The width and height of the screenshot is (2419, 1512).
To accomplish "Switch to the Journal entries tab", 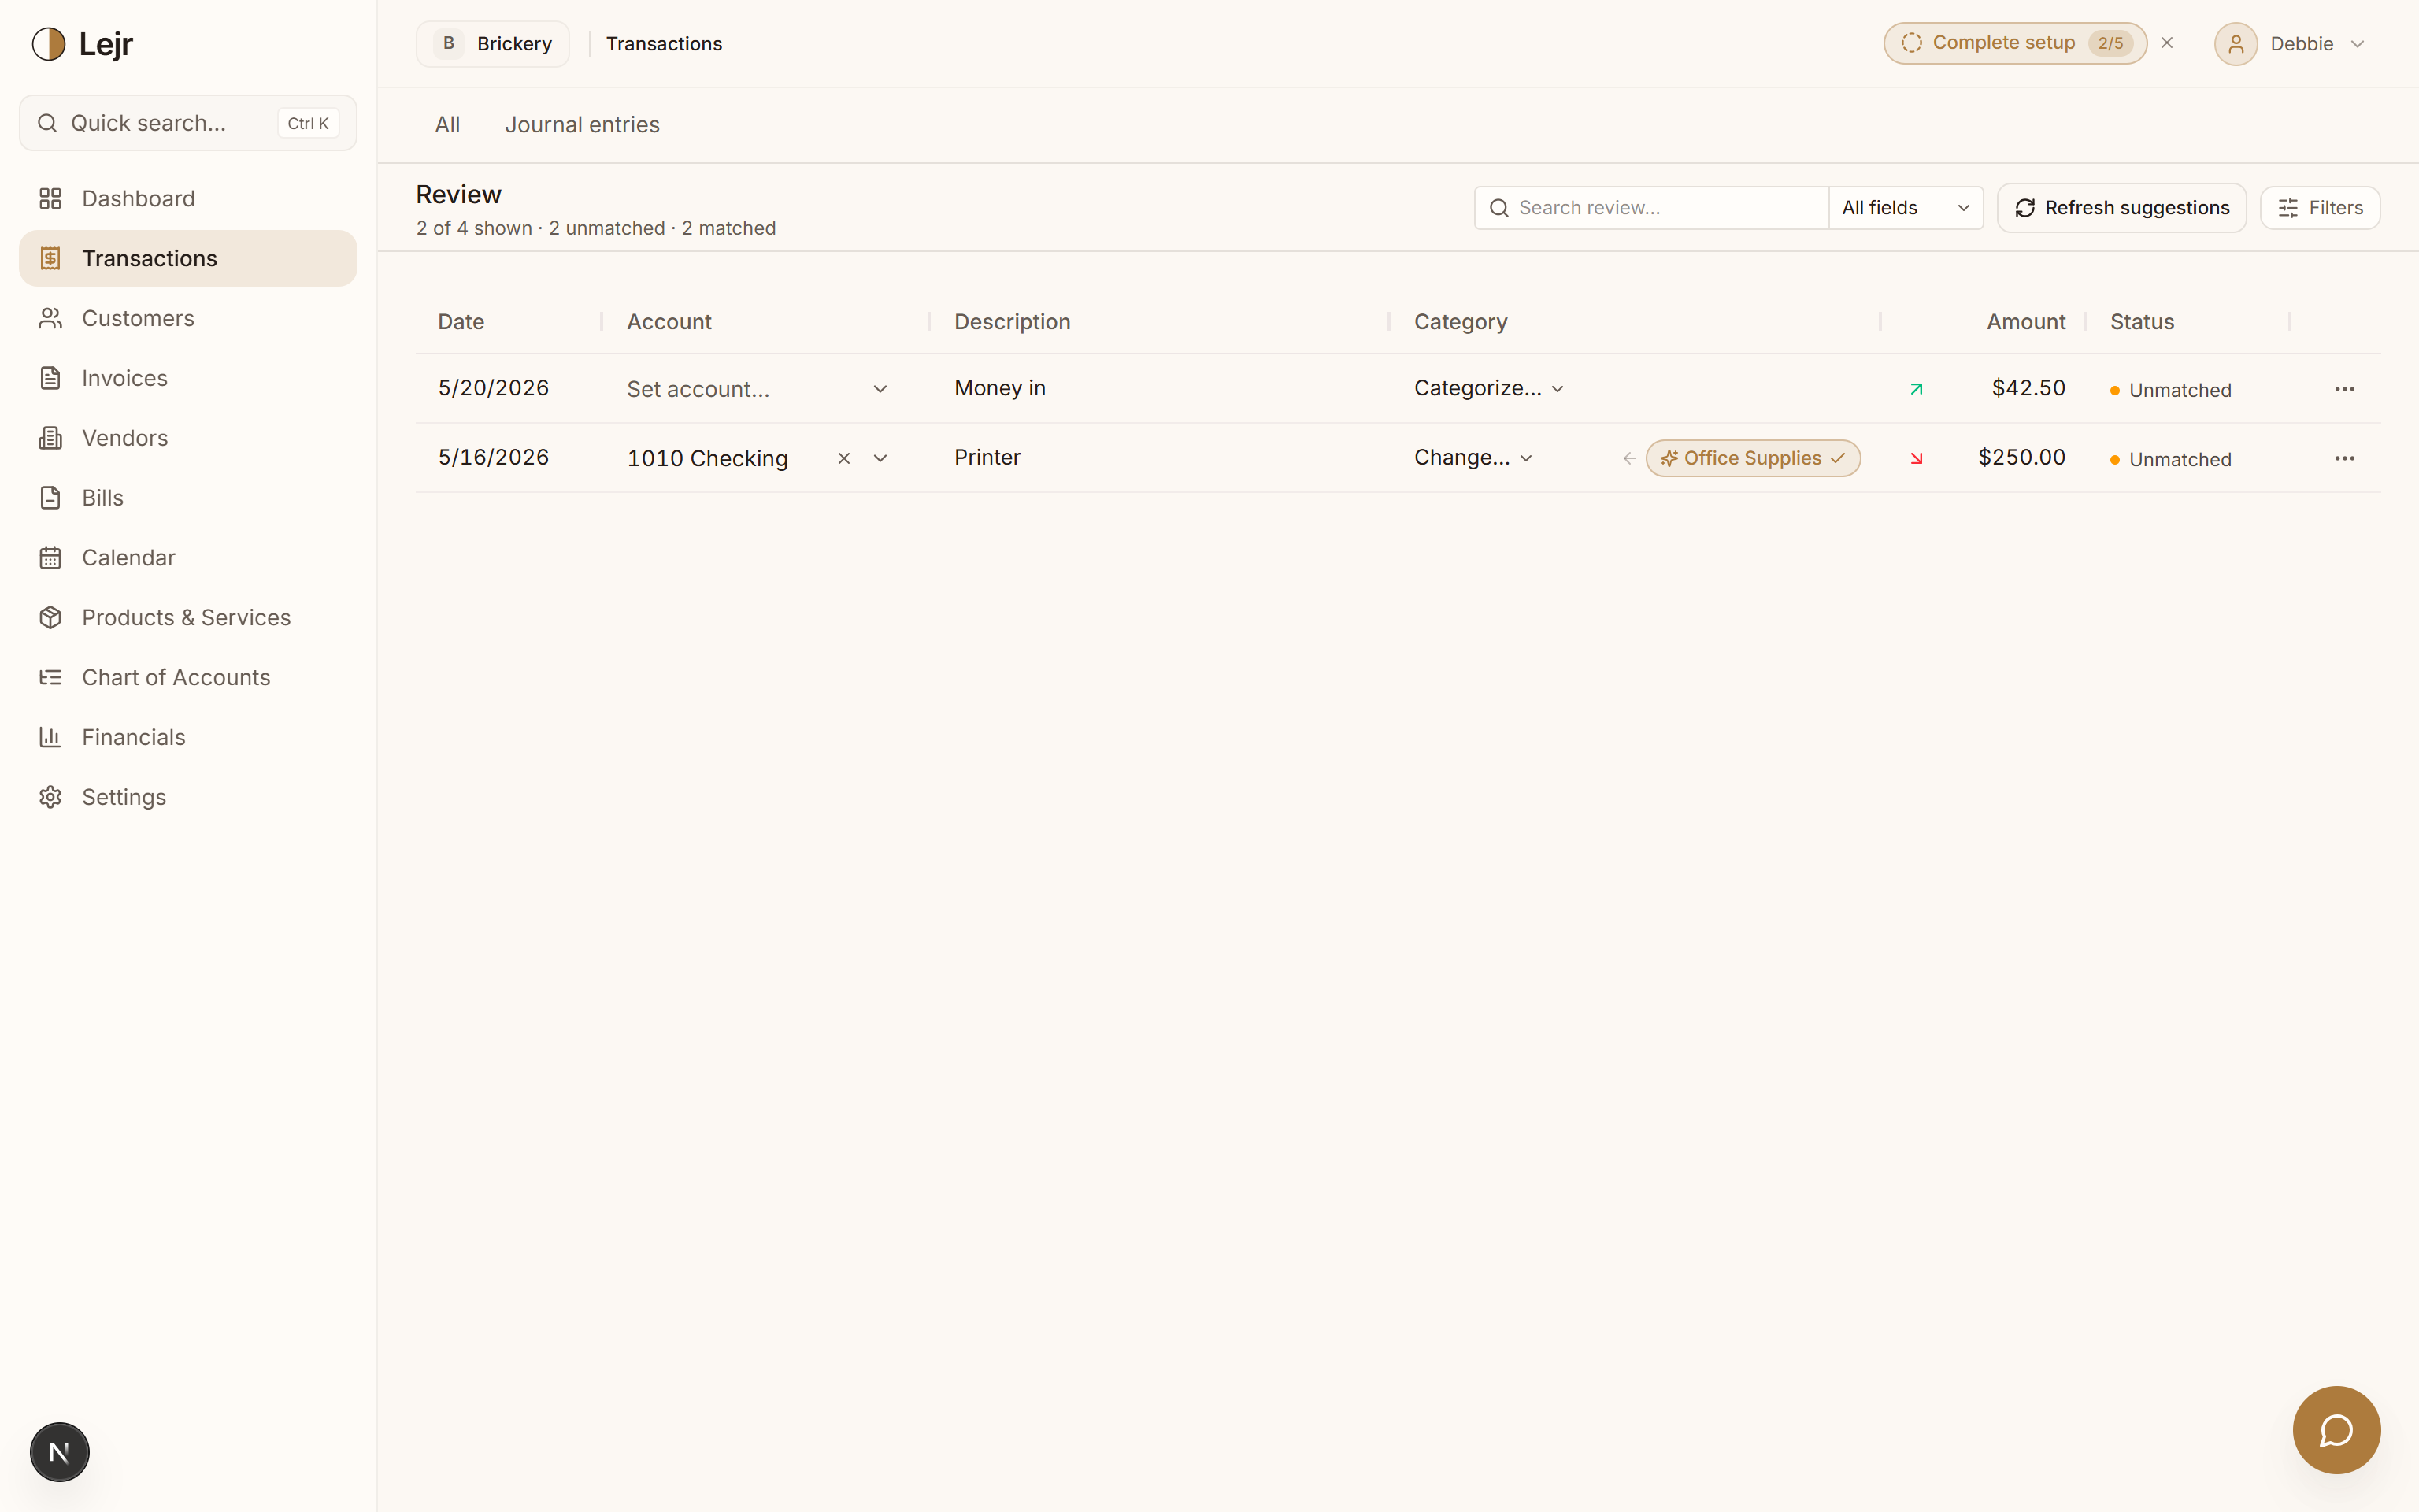I will (582, 125).
